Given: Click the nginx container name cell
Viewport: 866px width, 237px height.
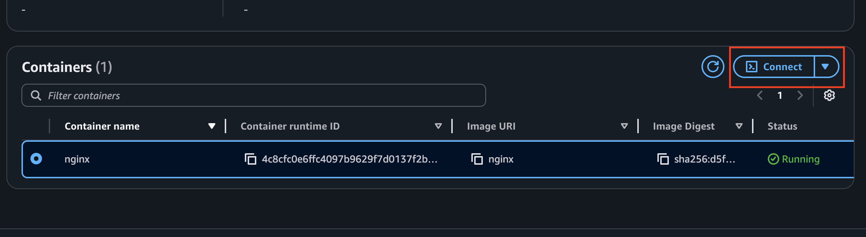Looking at the screenshot, I should (x=77, y=159).
